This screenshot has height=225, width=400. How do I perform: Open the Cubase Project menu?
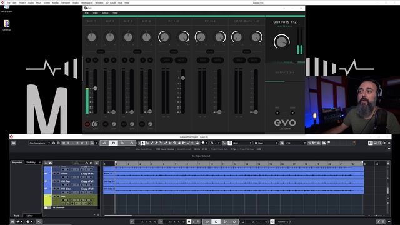(22, 2)
